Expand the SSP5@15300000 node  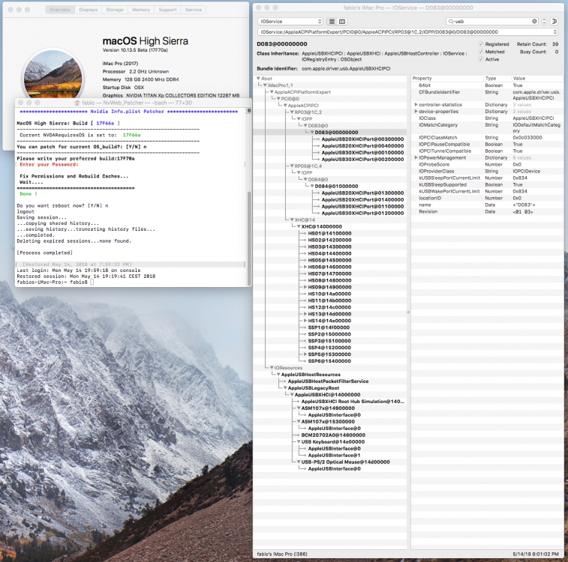click(305, 354)
